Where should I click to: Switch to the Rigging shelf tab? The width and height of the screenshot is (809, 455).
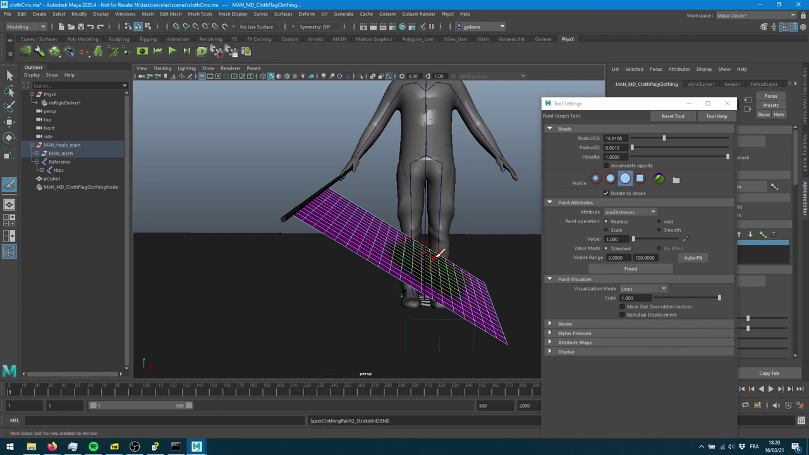148,39
